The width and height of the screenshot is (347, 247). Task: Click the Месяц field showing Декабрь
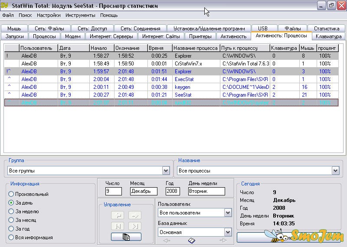144,191
